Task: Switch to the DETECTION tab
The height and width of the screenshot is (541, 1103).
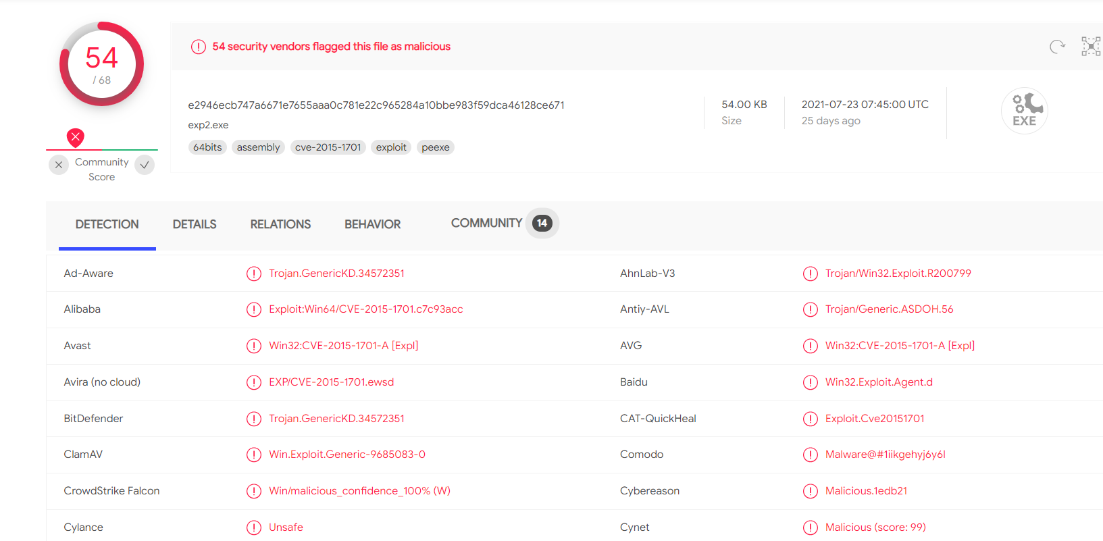Action: [x=107, y=224]
